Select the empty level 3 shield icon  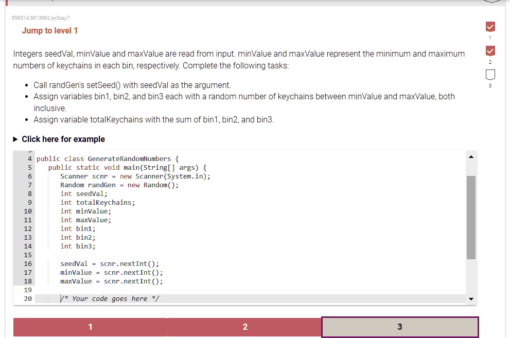(490, 75)
